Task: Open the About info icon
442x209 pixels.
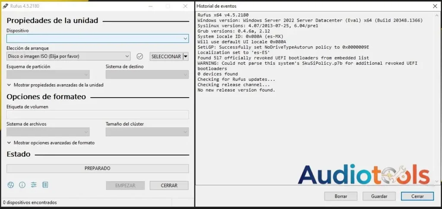Action: click(22, 185)
